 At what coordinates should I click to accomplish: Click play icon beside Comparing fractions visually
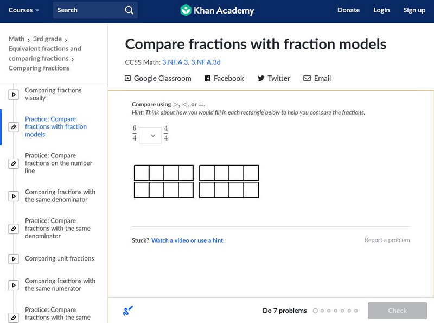pyautogui.click(x=14, y=94)
